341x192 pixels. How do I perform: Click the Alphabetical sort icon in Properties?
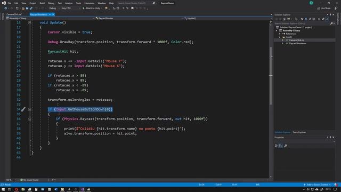[x=281, y=146]
